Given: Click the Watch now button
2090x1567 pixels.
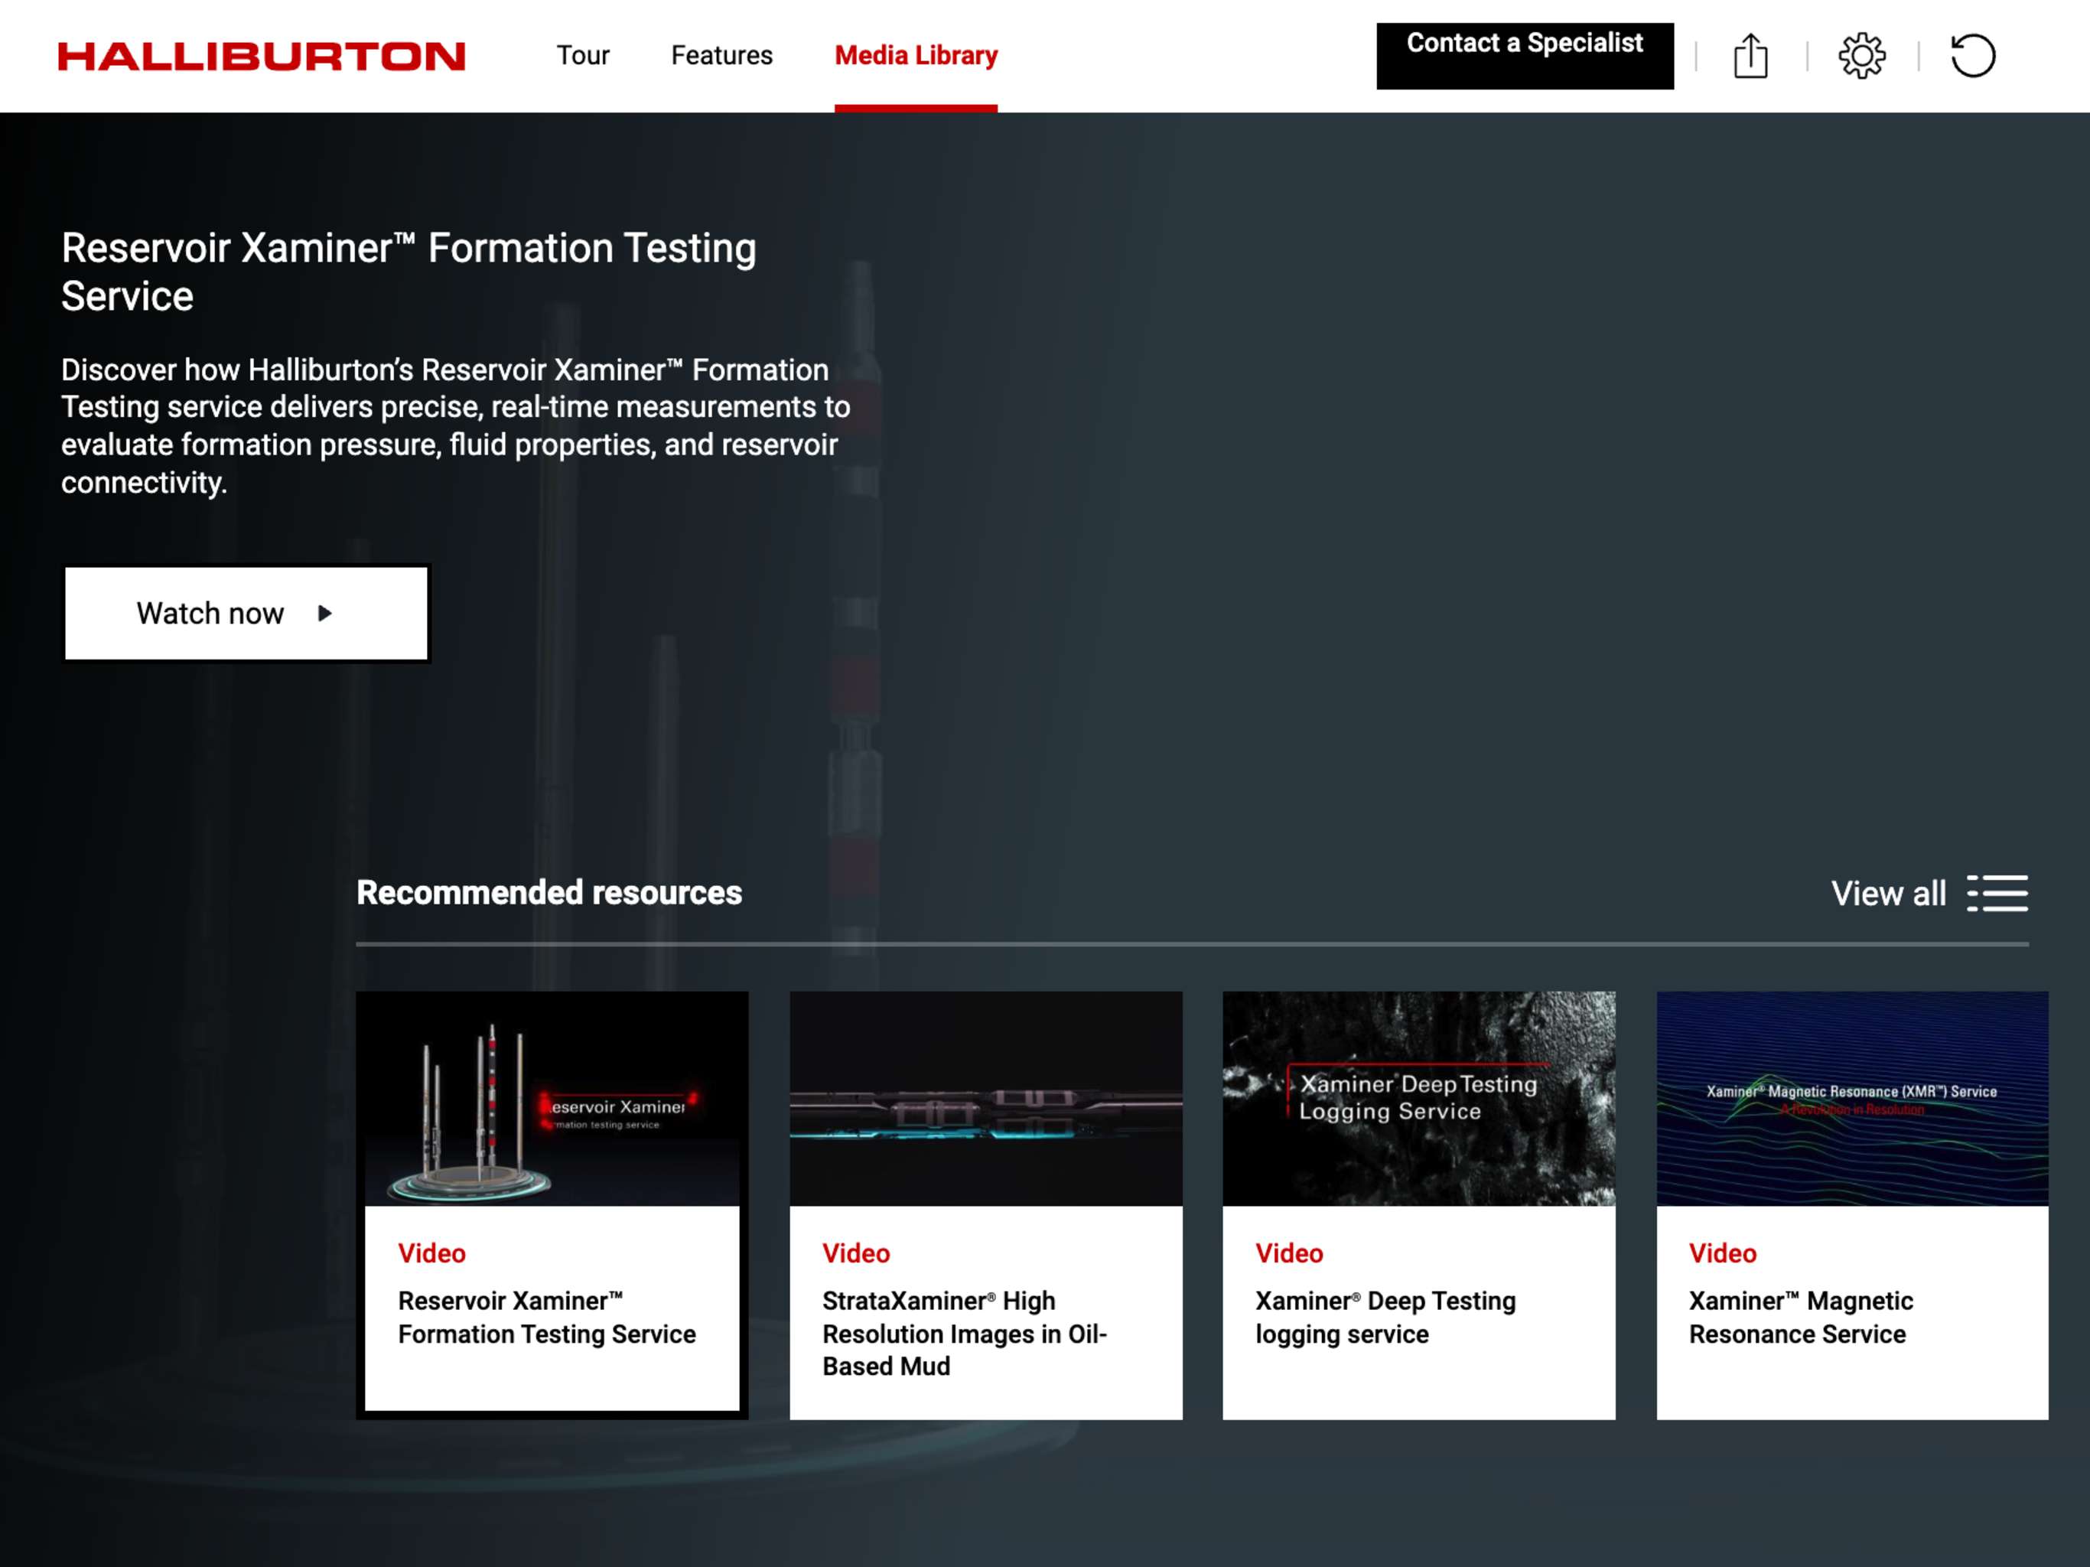Looking at the screenshot, I should (x=246, y=614).
